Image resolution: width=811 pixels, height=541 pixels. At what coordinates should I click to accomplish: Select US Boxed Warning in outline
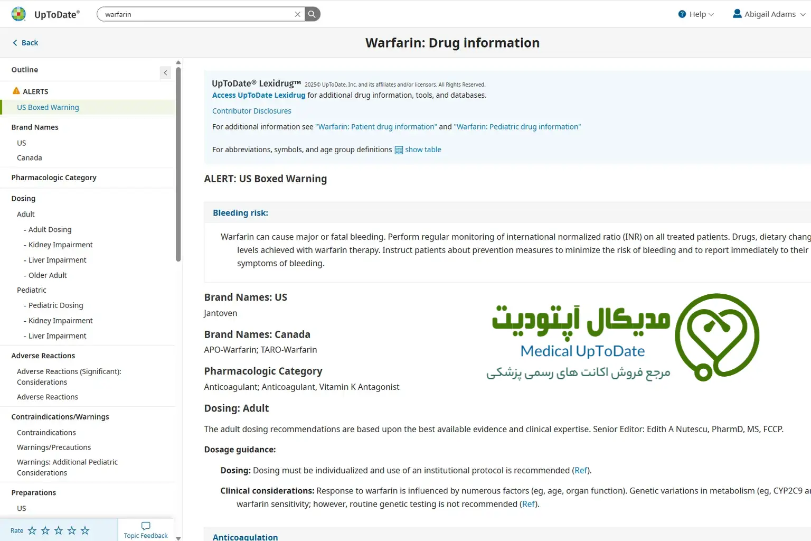48,107
